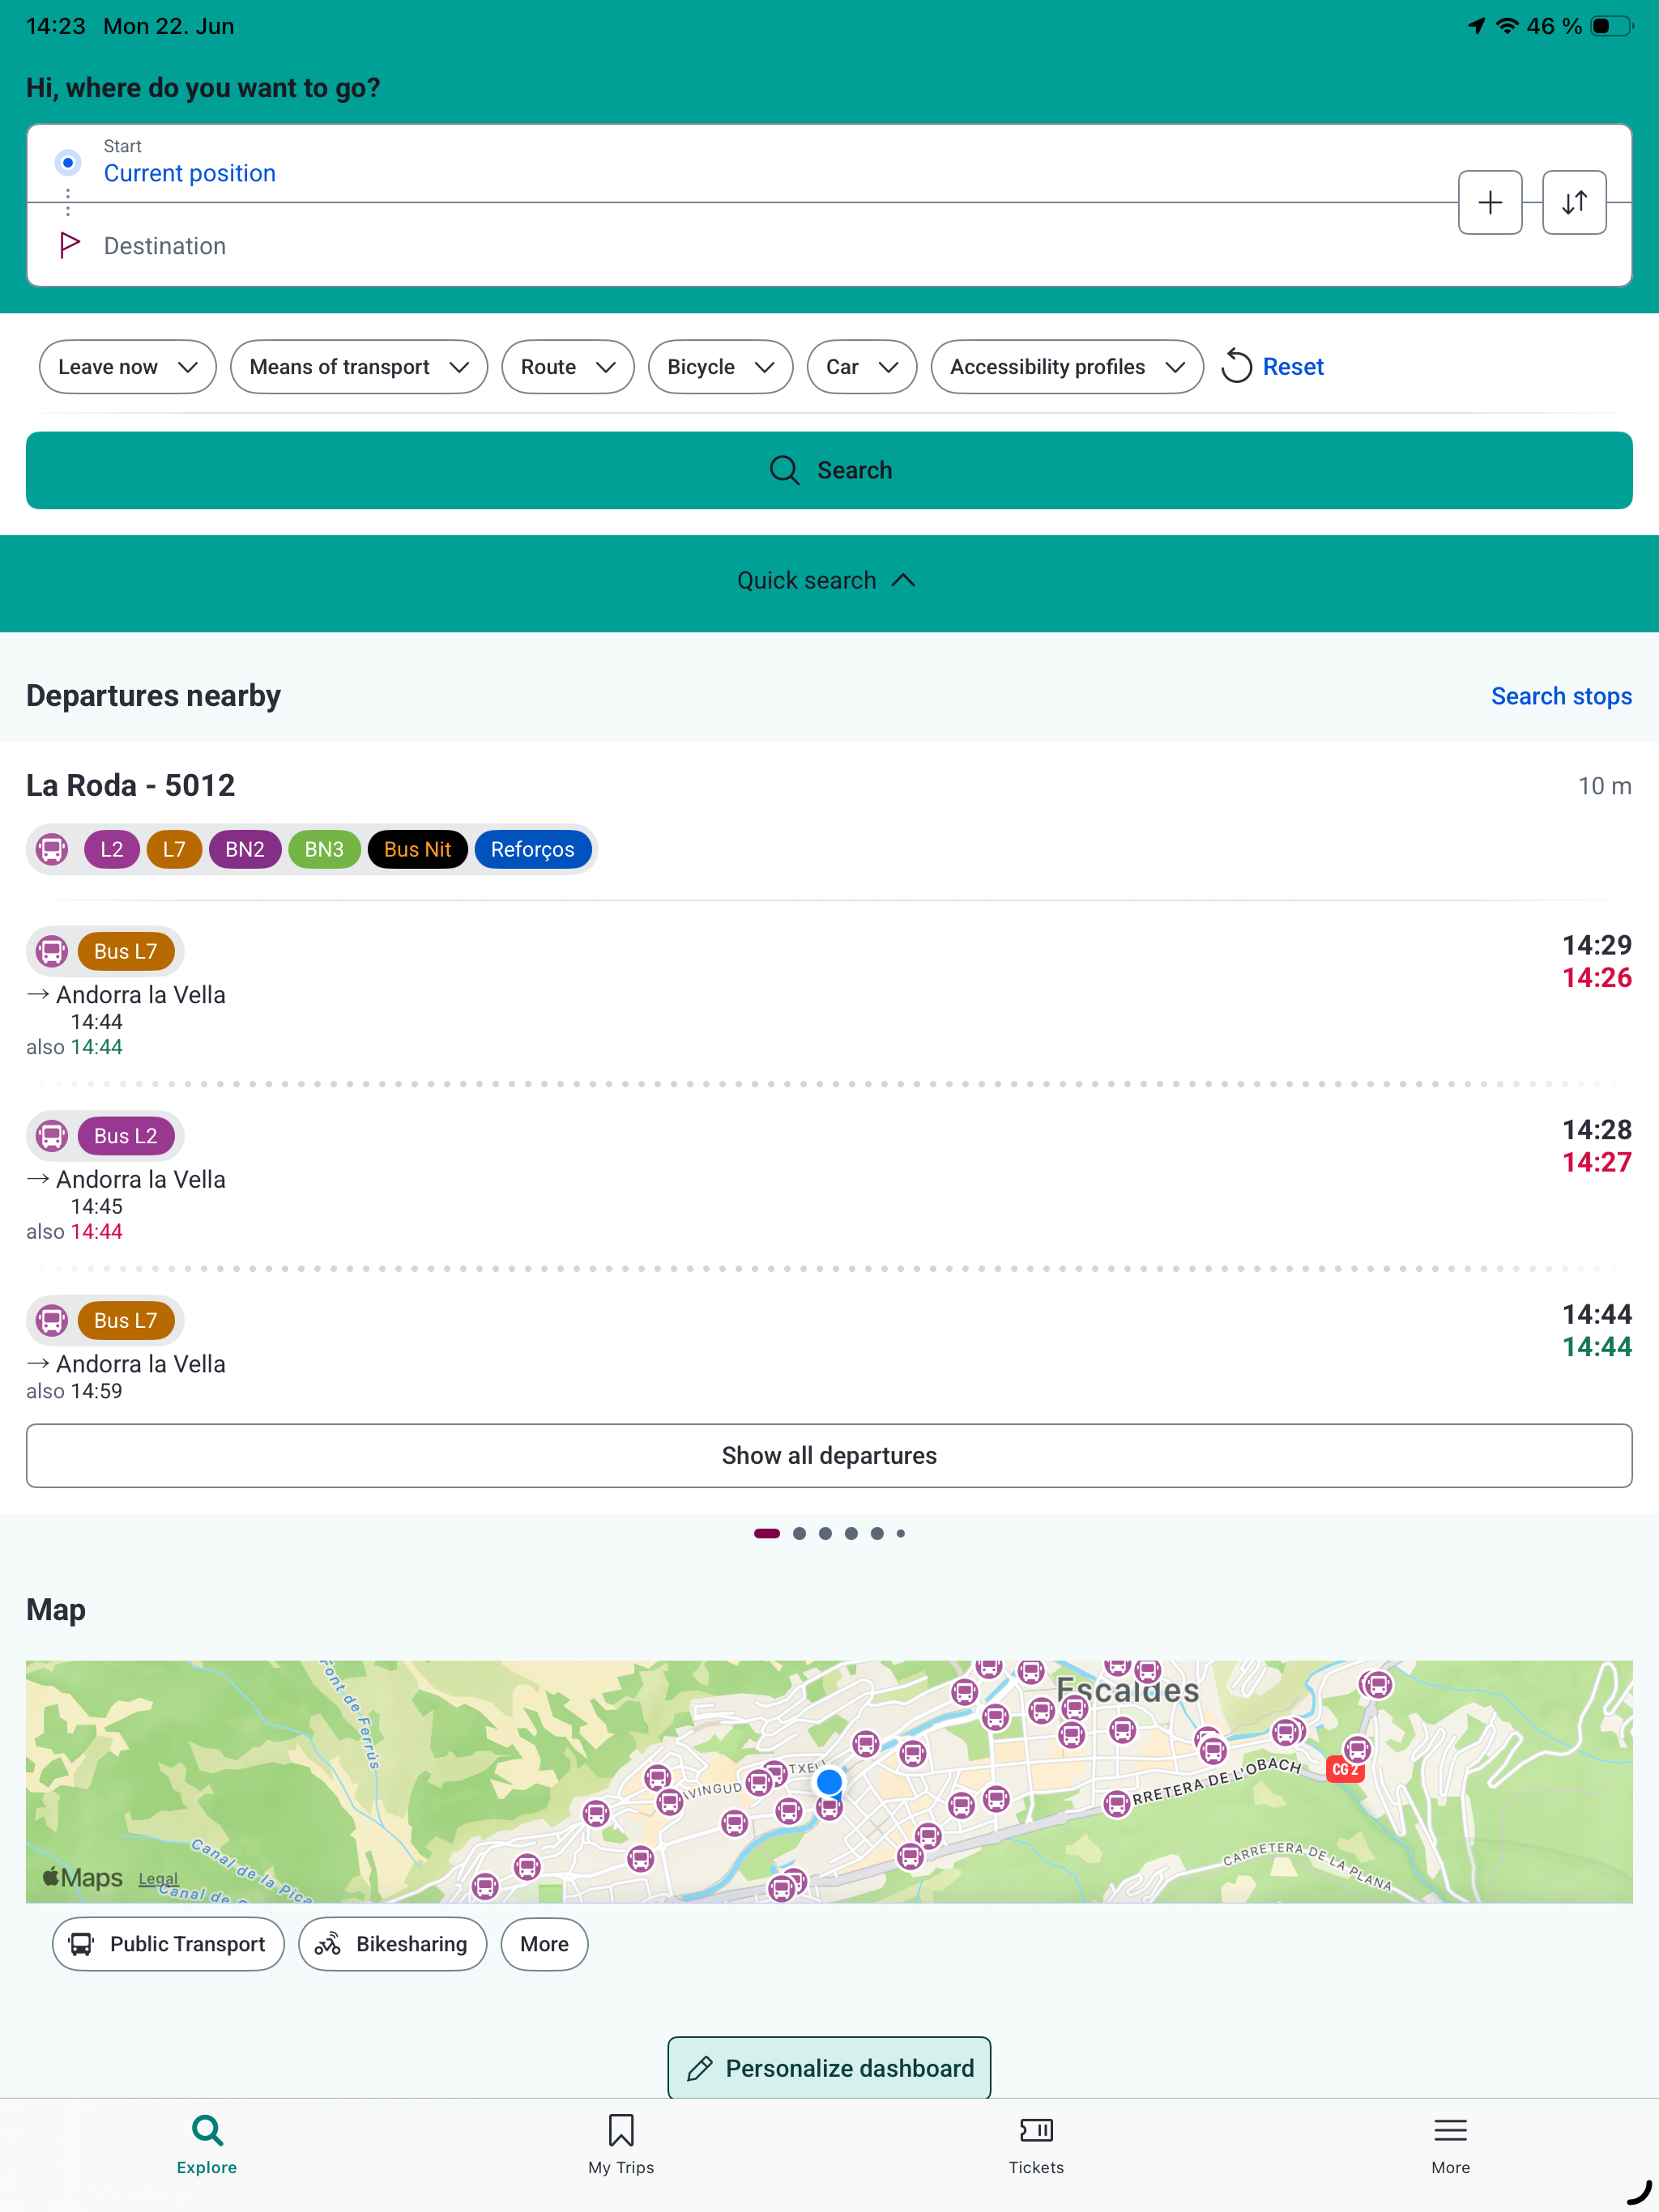Viewport: 1659px width, 2212px height.
Task: Tap delayed time 14:26 in red
Action: click(x=1596, y=978)
